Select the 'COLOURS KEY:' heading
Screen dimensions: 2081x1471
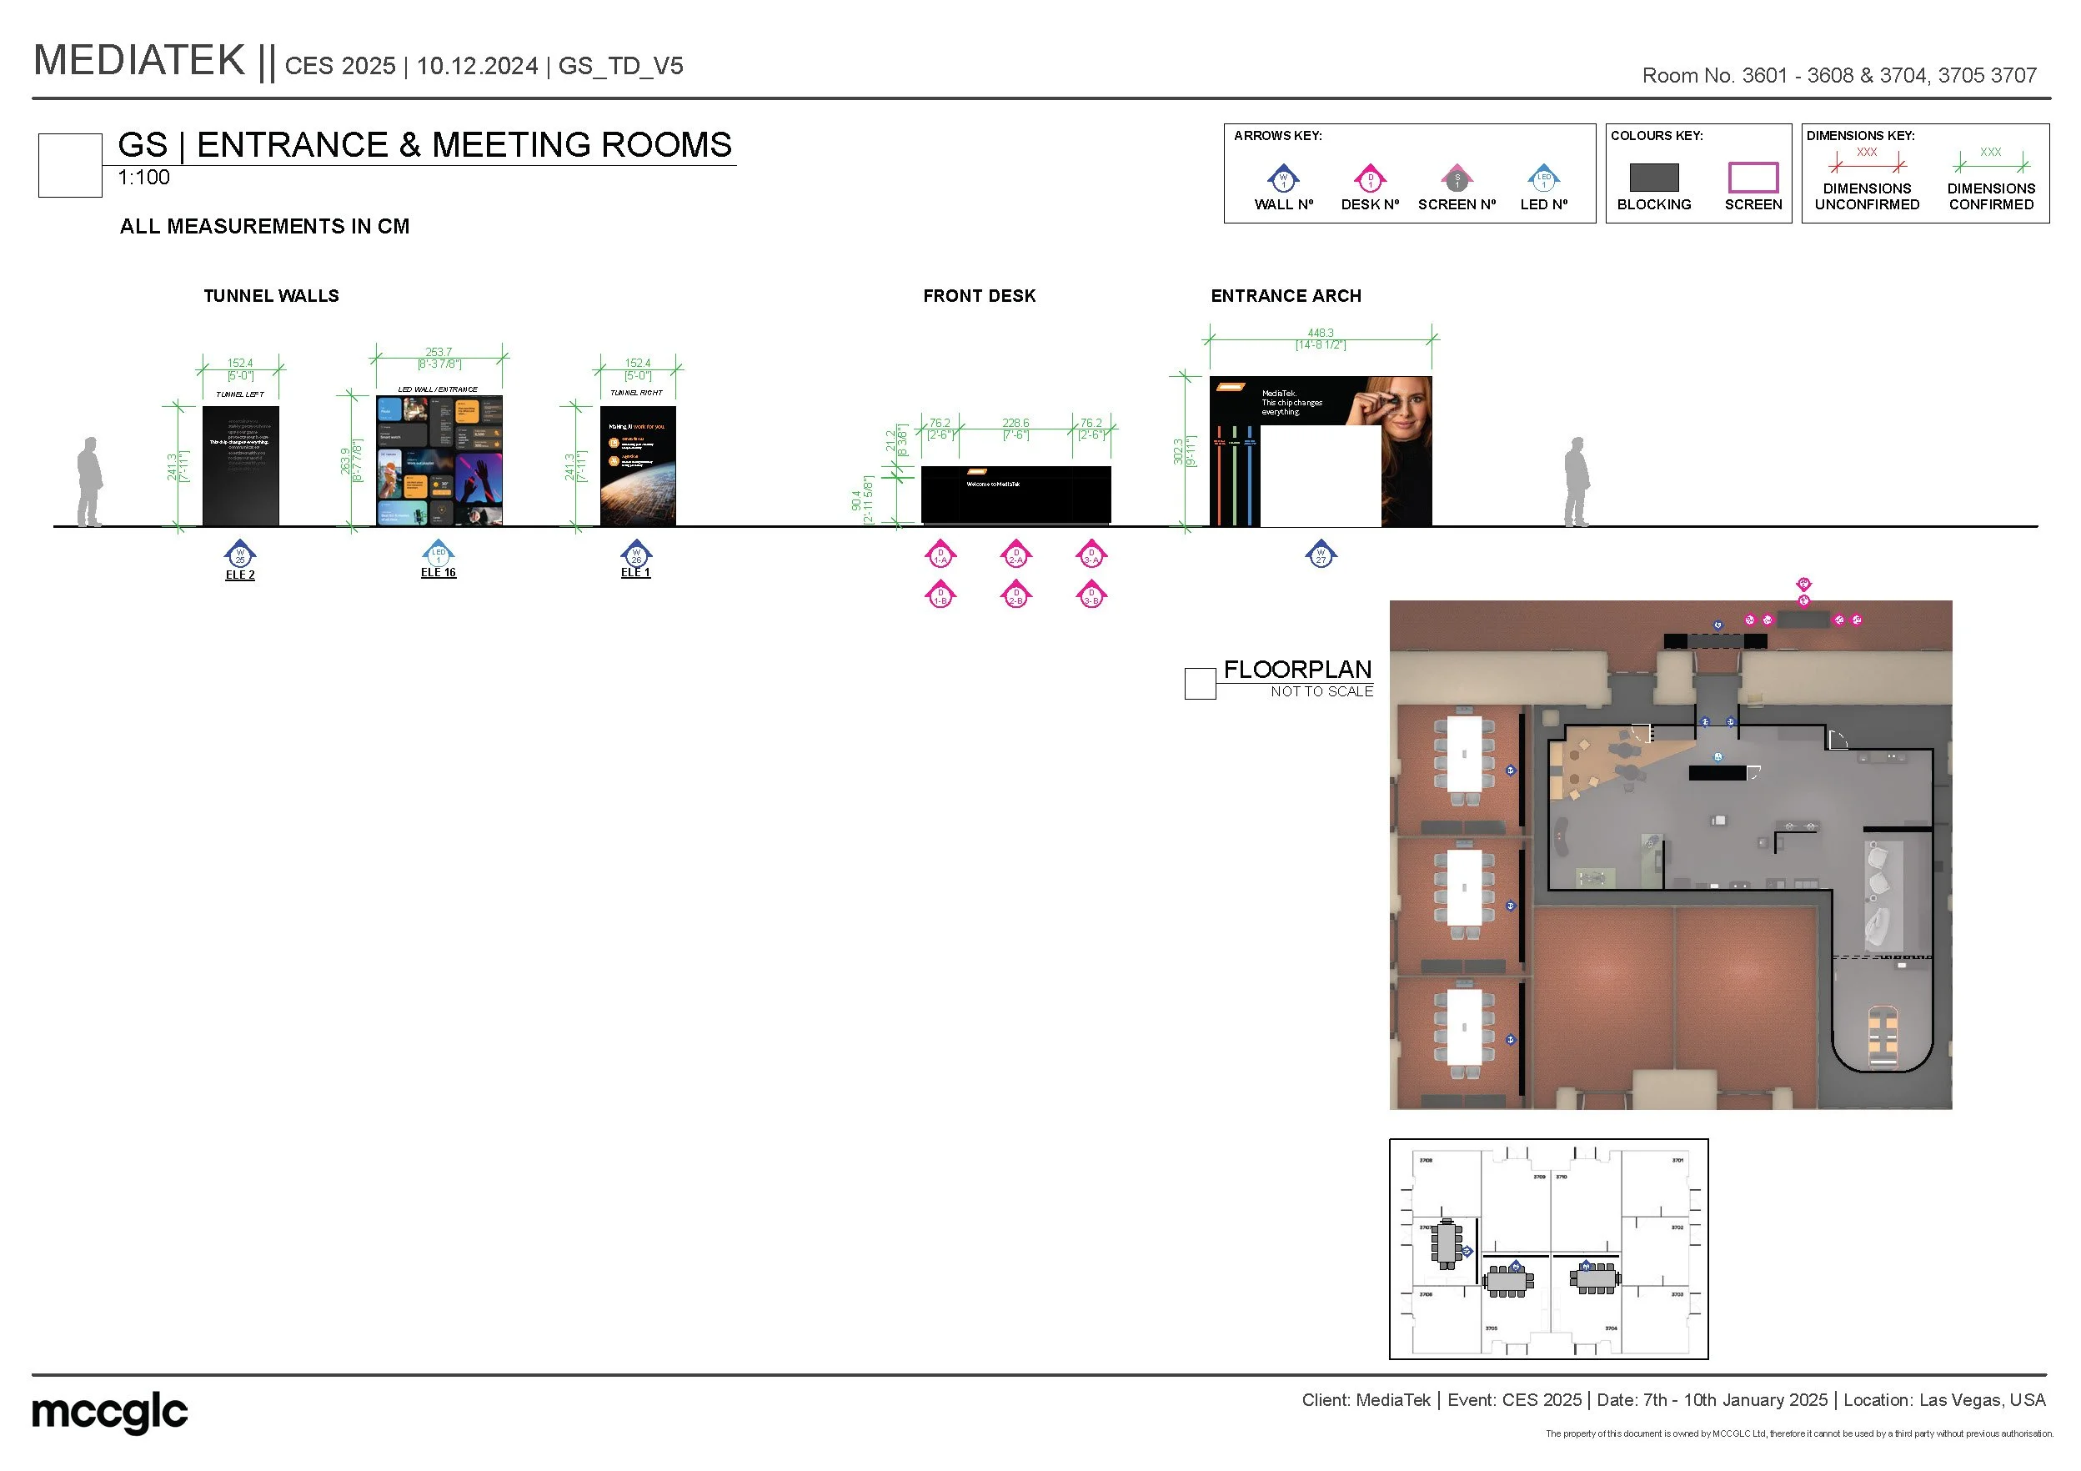(1657, 136)
